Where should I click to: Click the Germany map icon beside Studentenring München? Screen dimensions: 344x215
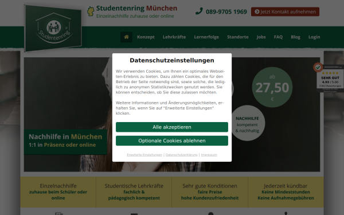coord(91,11)
